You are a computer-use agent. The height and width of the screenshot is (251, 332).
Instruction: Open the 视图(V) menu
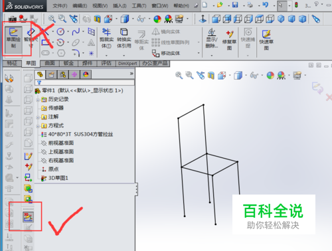[x=100, y=6]
